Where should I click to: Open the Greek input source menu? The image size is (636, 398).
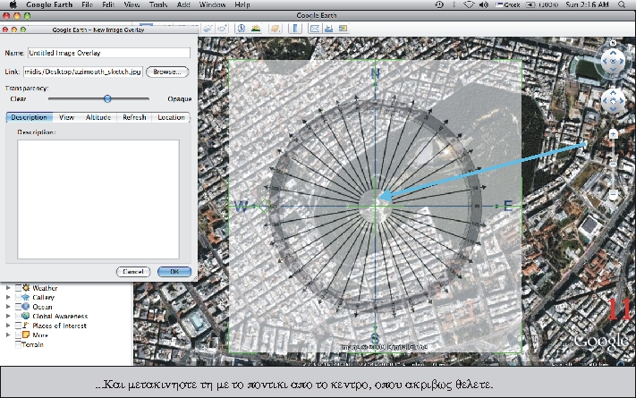point(507,4)
